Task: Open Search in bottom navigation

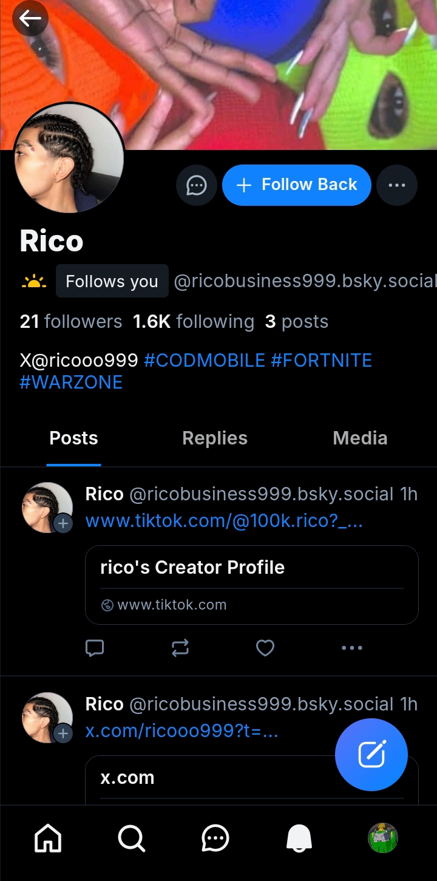Action: click(131, 839)
